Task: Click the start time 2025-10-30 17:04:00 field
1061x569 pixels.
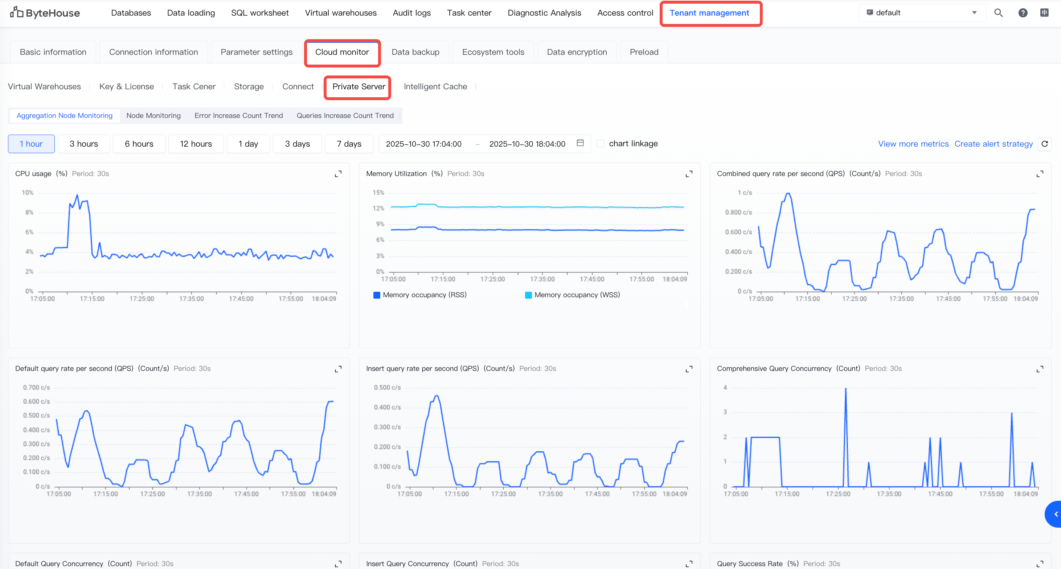Action: 423,144
